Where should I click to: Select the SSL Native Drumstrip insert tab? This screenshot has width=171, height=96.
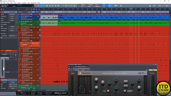[x=81, y=66]
